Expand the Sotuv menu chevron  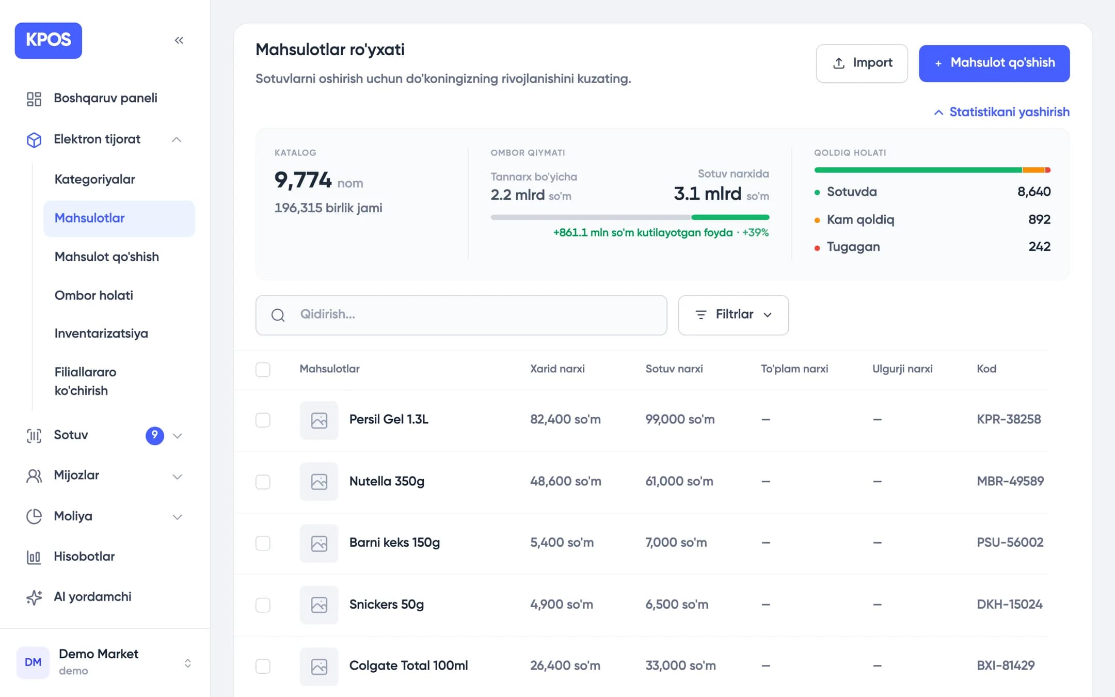click(x=177, y=436)
